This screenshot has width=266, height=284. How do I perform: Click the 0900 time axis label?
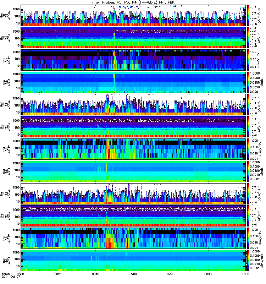[x=133, y=274]
